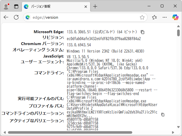Open the profile avatar menu
This screenshot has width=182, height=136.
click(6, 7)
